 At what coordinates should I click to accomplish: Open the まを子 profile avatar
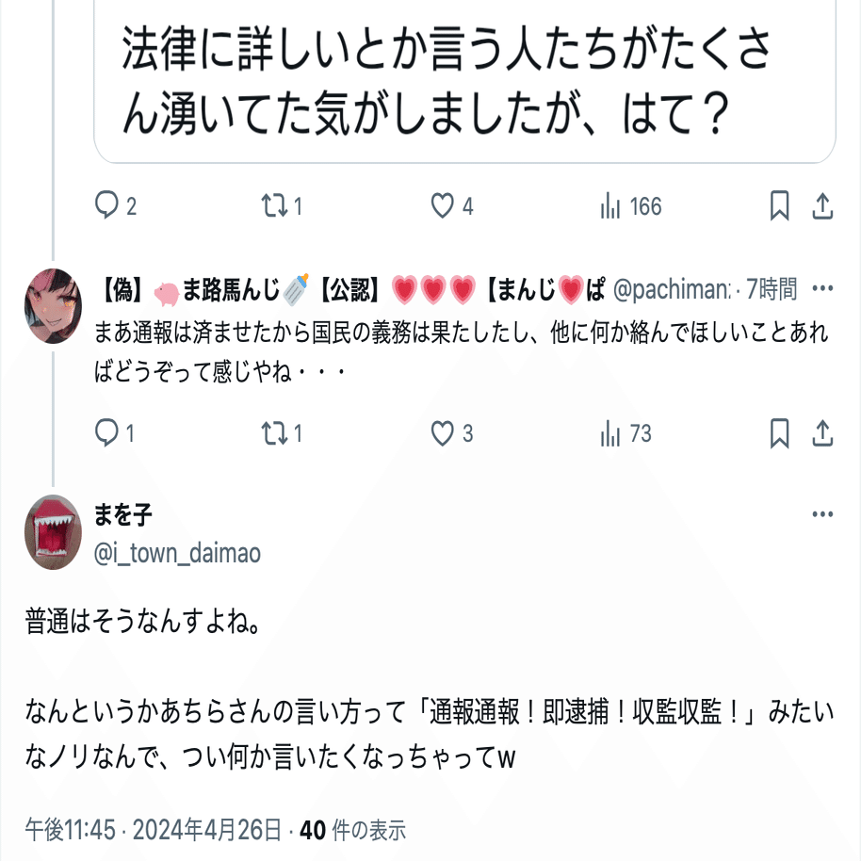[x=53, y=532]
